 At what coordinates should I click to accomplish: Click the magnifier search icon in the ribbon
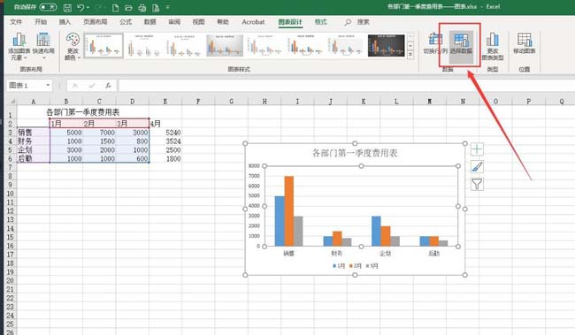tap(348, 22)
